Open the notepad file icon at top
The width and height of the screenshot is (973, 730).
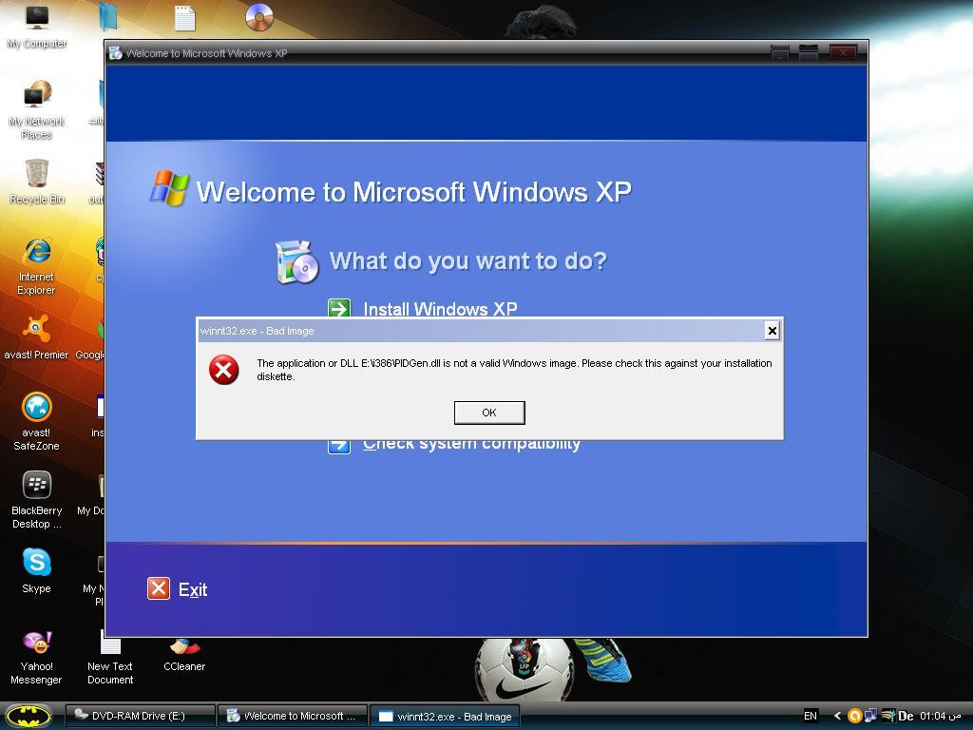tap(185, 18)
